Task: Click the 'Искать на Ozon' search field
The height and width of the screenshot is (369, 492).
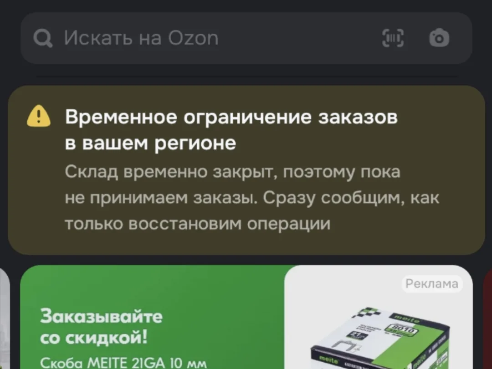Action: click(246, 38)
